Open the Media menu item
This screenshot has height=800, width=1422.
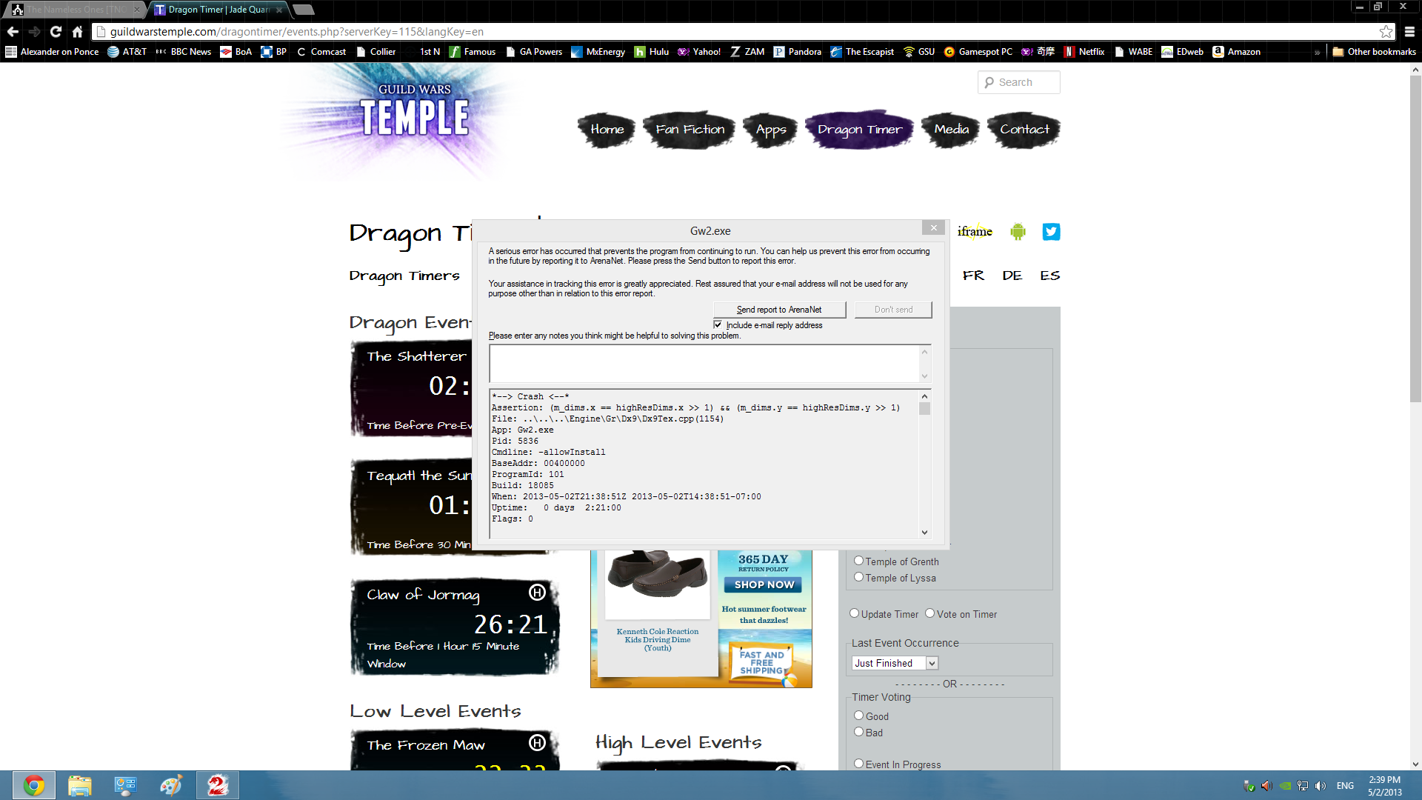952,130
